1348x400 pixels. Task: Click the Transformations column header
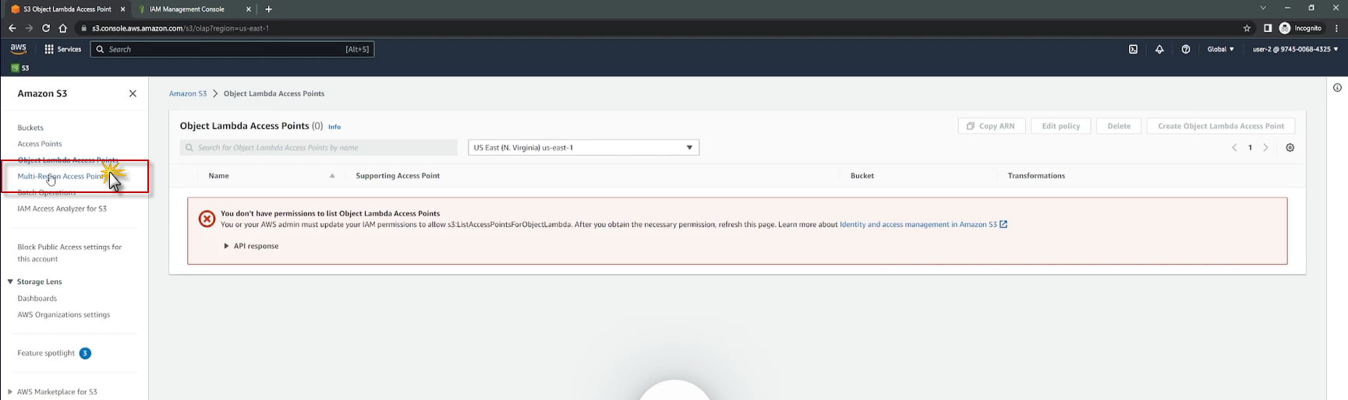point(1036,176)
